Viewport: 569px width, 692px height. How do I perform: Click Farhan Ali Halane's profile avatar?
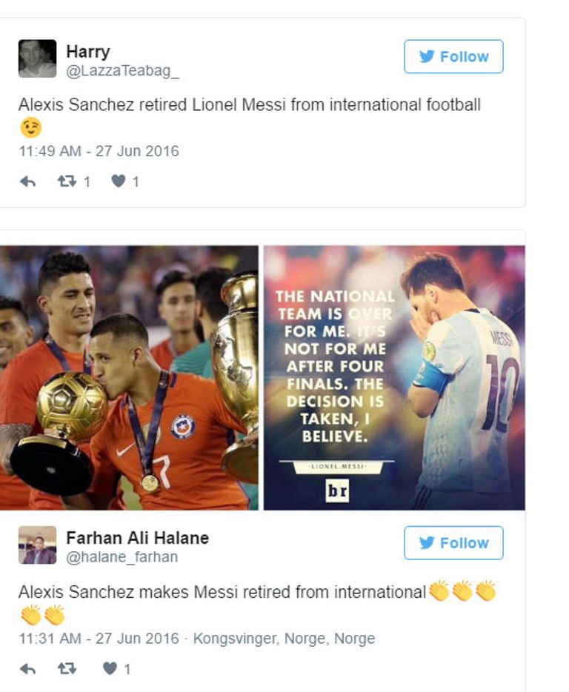(x=37, y=545)
